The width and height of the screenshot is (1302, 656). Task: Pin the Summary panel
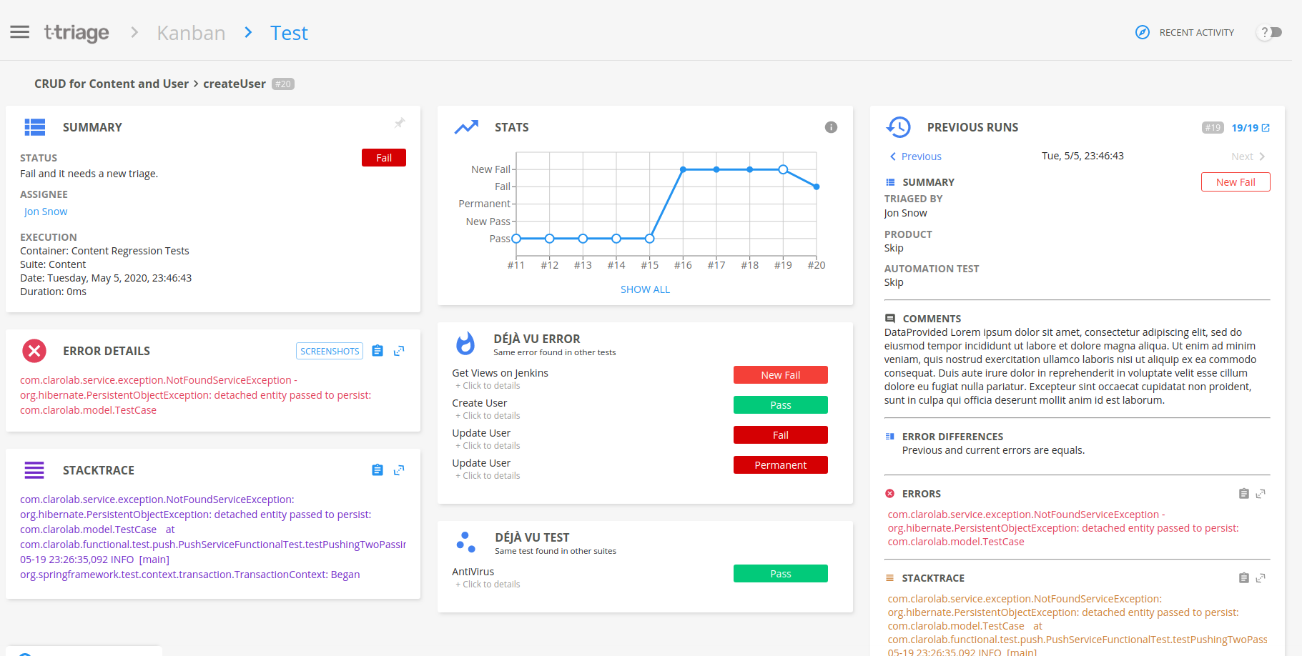pyautogui.click(x=400, y=123)
